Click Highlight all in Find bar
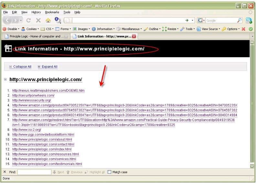 click(95, 172)
